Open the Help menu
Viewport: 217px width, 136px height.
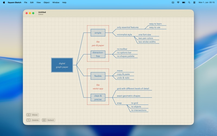pos(64,2)
